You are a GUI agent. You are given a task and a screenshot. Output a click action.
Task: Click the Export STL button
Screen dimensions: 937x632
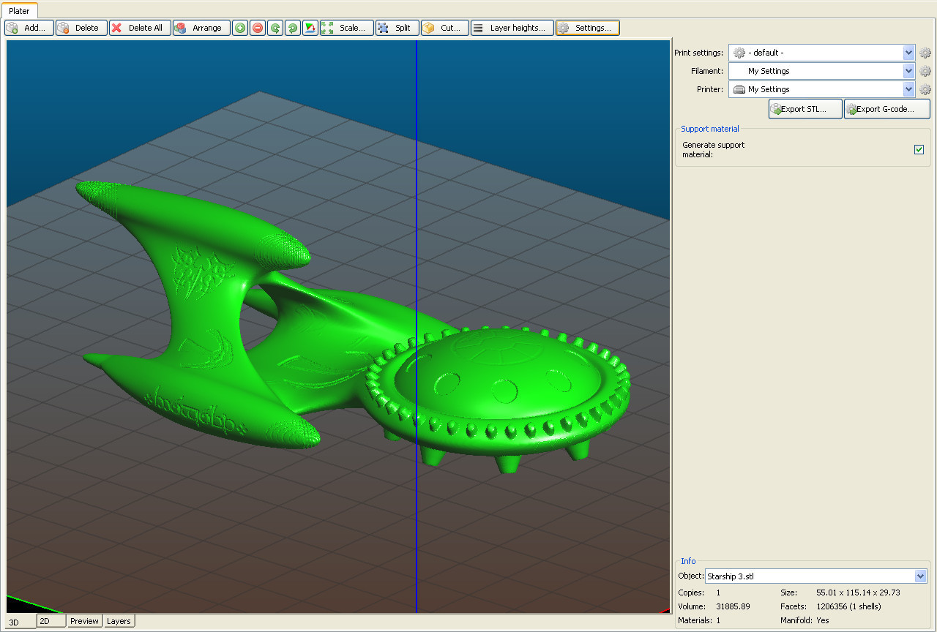[805, 108]
